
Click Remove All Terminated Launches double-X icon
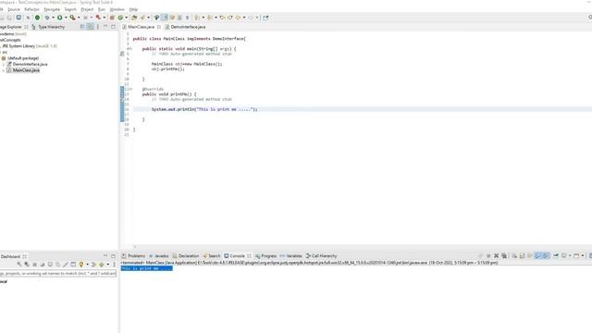pyautogui.click(x=504, y=255)
